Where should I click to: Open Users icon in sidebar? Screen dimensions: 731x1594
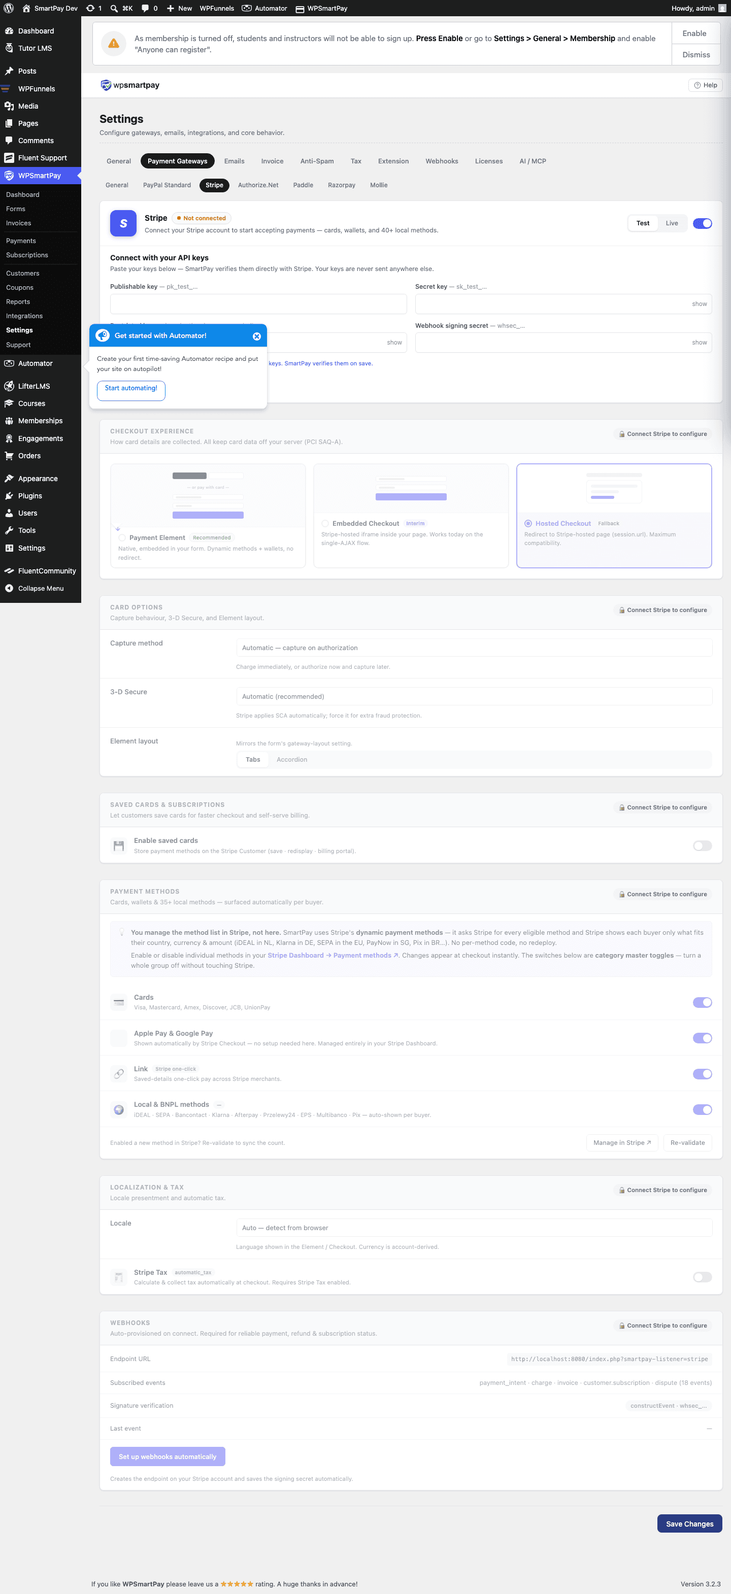(9, 513)
